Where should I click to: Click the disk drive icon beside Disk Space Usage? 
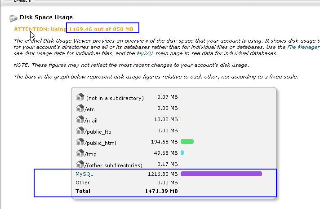point(13,18)
